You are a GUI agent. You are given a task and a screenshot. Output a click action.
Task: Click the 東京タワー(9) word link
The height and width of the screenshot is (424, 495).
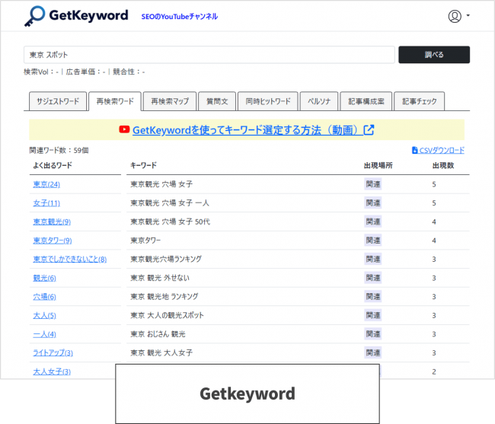(52, 241)
